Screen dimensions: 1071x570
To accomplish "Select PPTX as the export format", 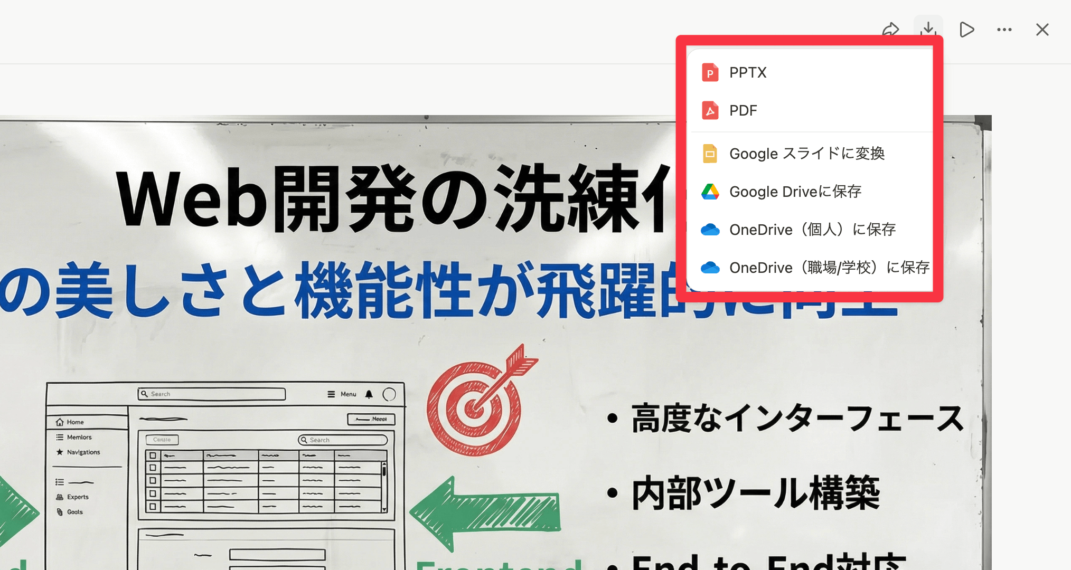I will (x=748, y=72).
